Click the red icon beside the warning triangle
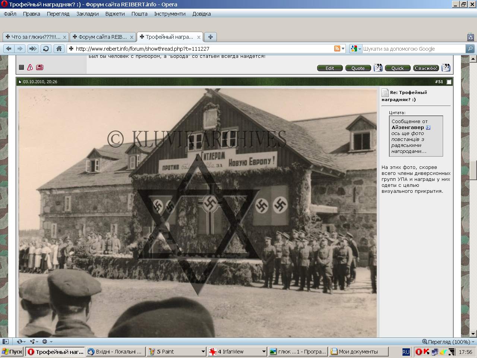Image resolution: width=477 pixels, height=358 pixels. [x=40, y=67]
